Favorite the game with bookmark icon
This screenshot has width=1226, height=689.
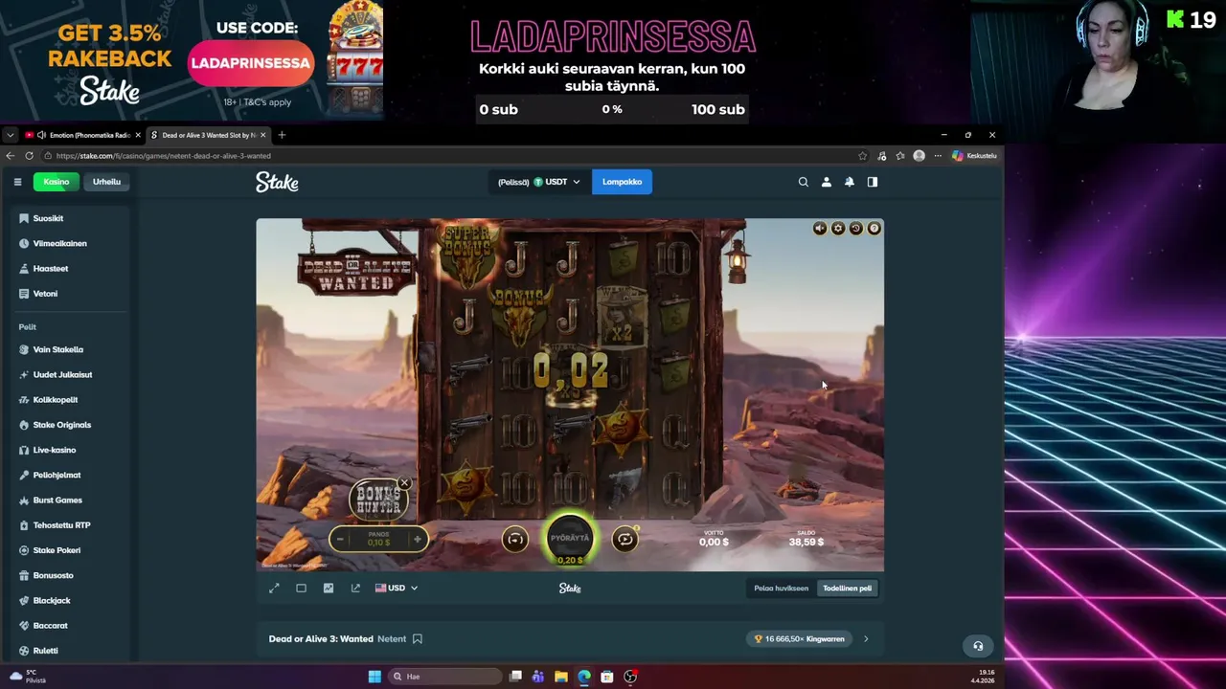417,638
